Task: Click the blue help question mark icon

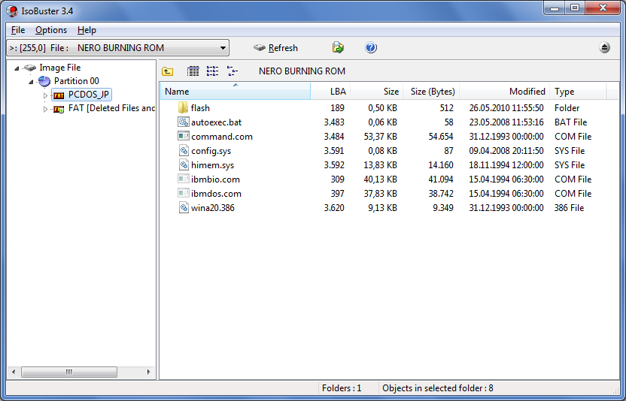Action: tap(371, 47)
